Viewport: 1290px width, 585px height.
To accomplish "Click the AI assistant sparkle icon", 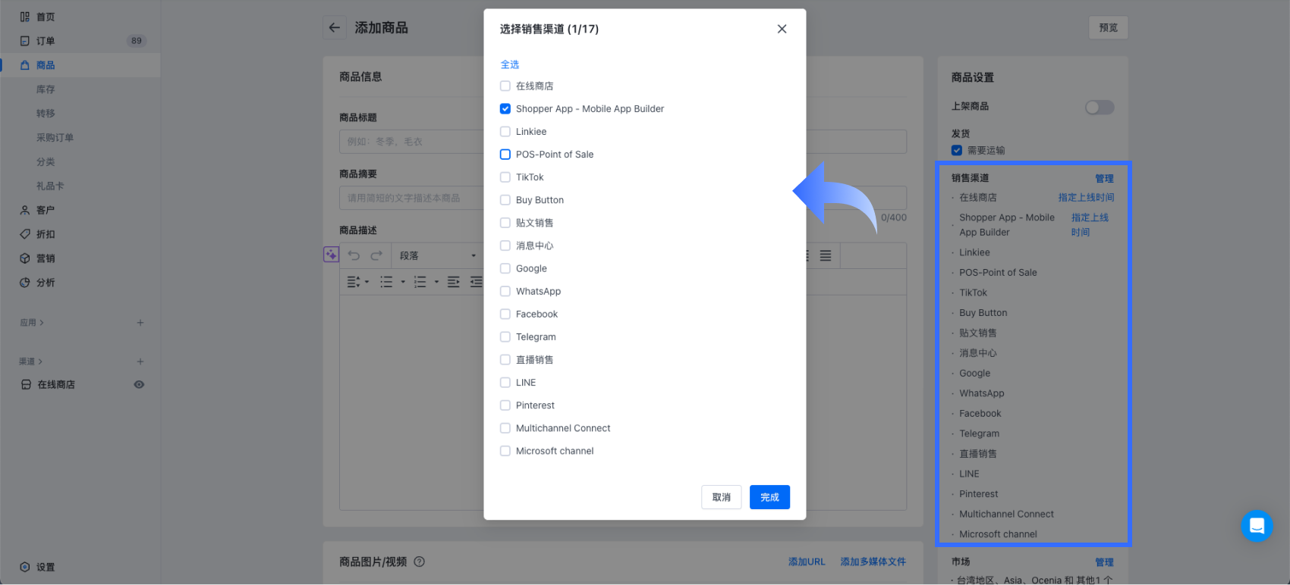I will click(331, 255).
